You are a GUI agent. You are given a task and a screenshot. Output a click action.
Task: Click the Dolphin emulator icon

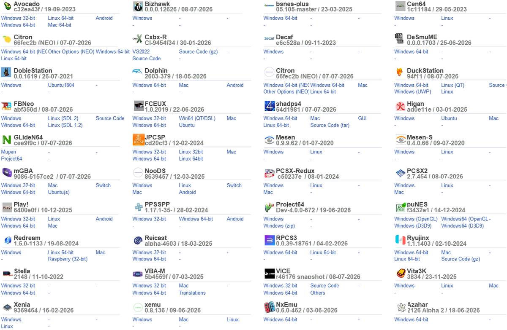138,72
